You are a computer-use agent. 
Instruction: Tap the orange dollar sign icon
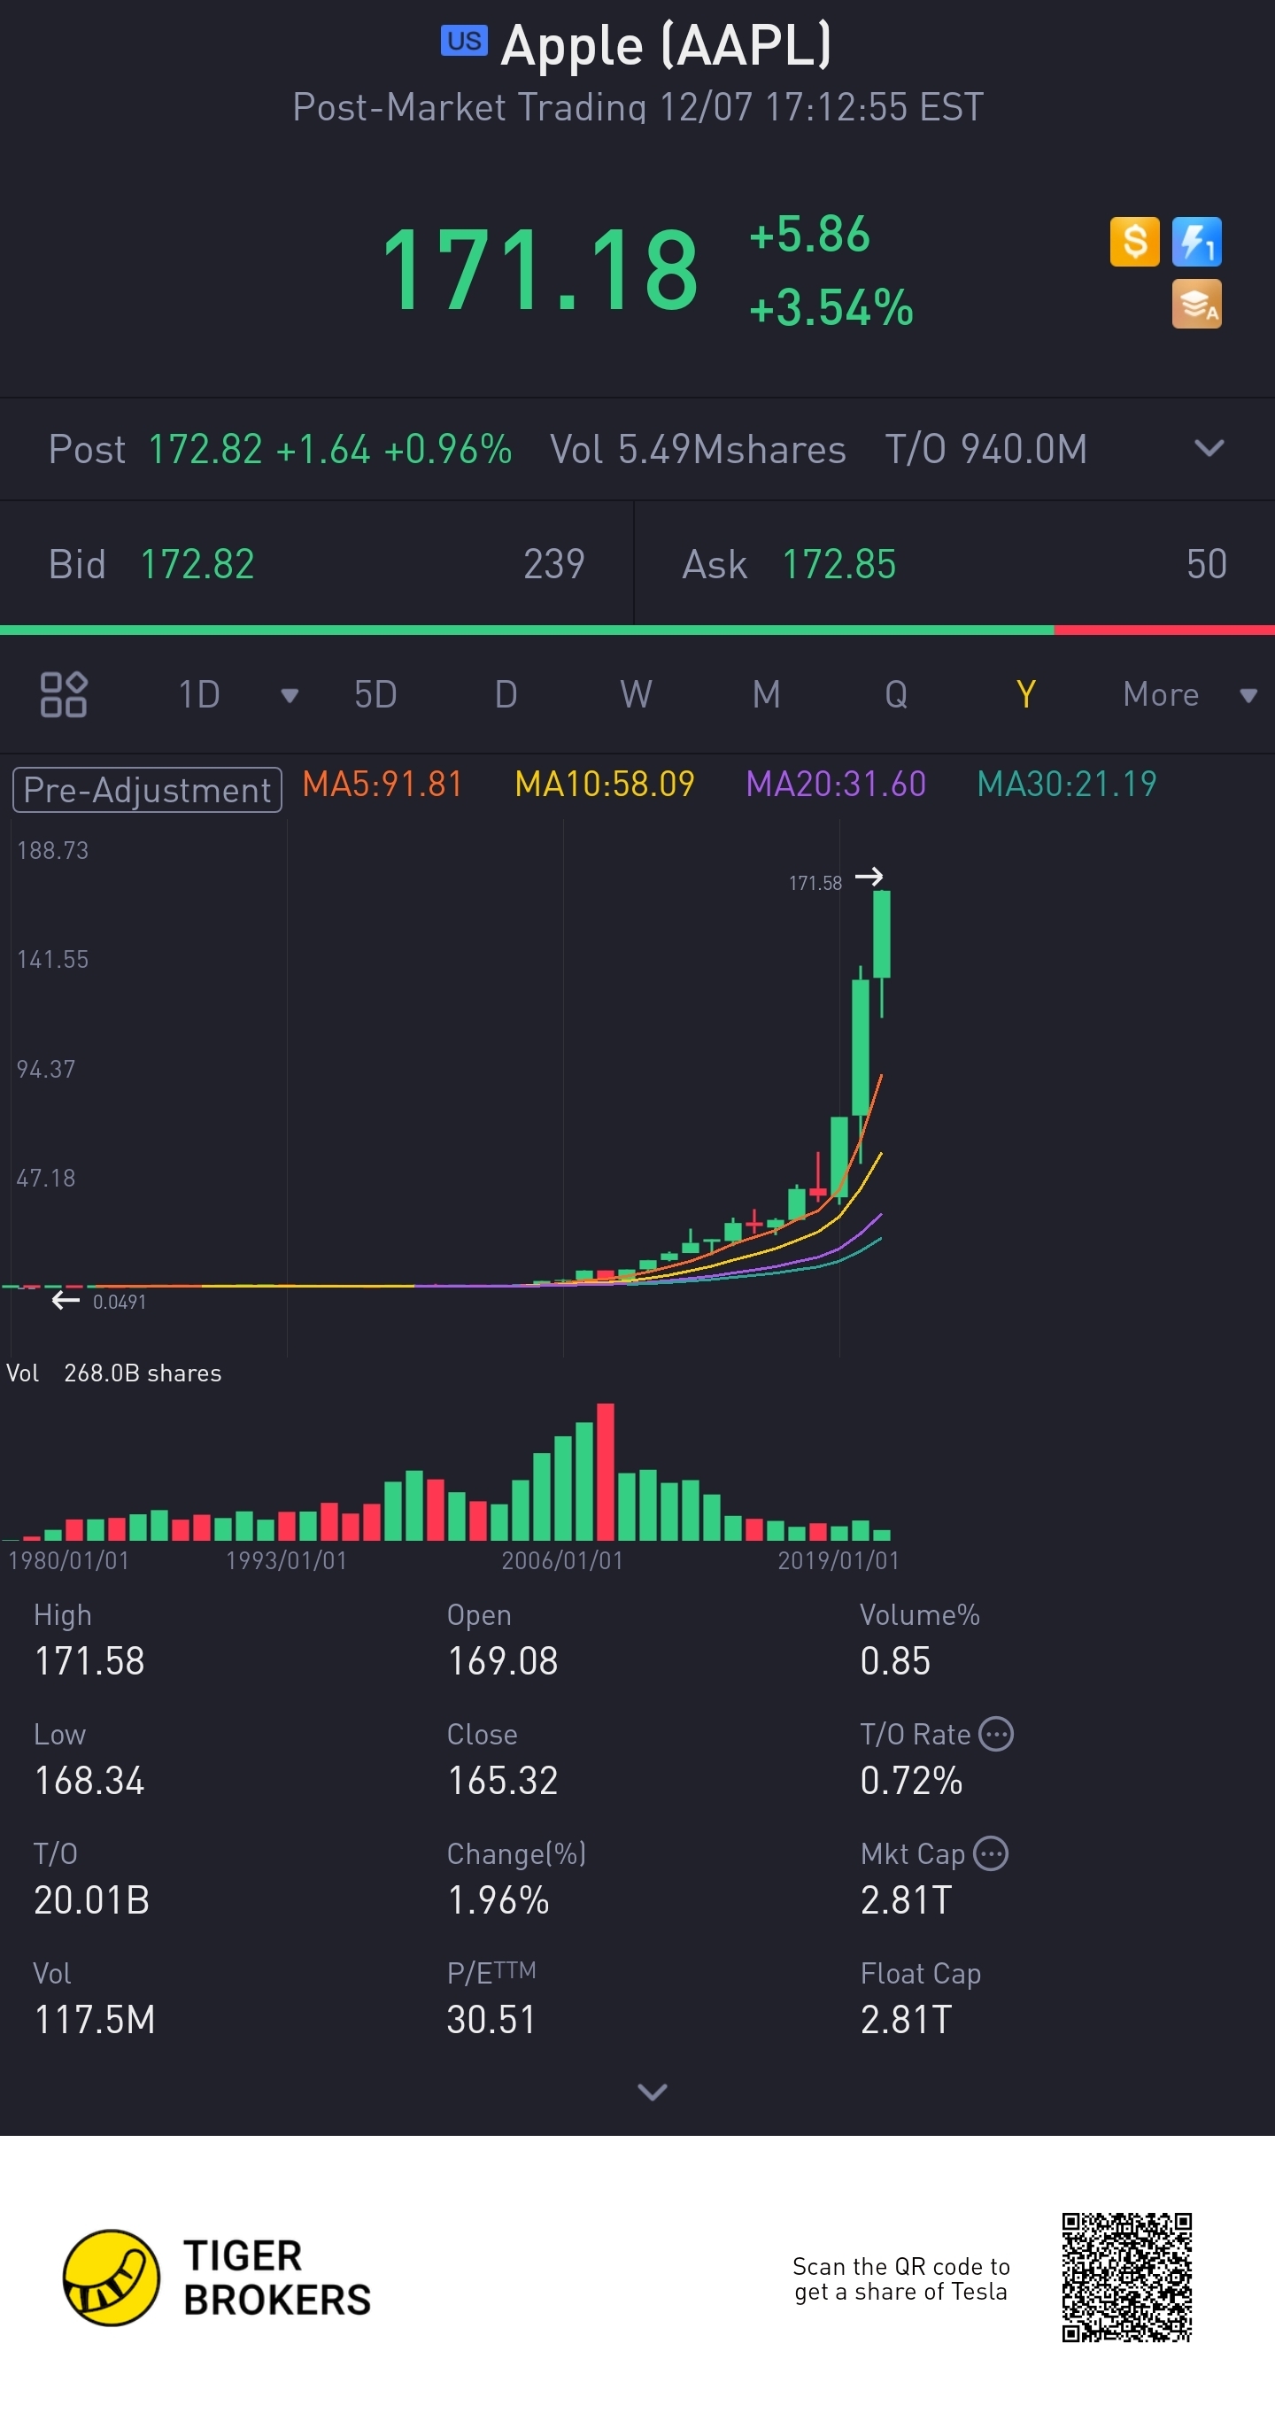[1134, 242]
